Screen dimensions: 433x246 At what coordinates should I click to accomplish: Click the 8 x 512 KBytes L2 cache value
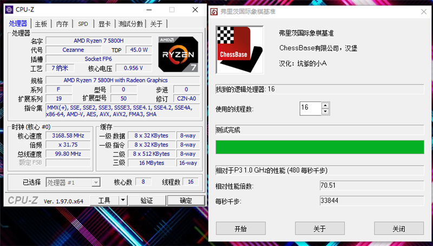(x=152, y=154)
